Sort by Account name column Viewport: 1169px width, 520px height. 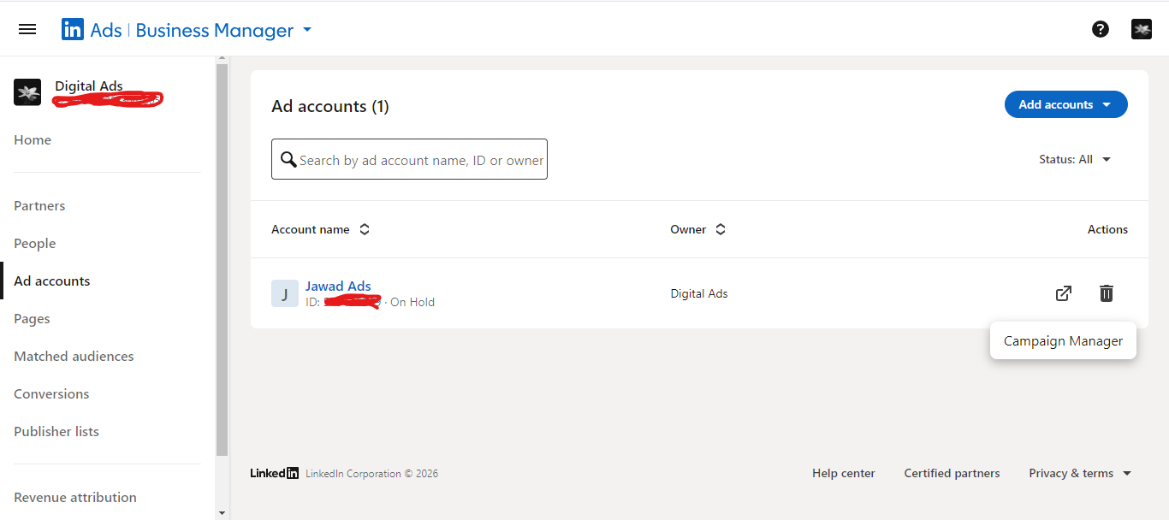tap(365, 229)
